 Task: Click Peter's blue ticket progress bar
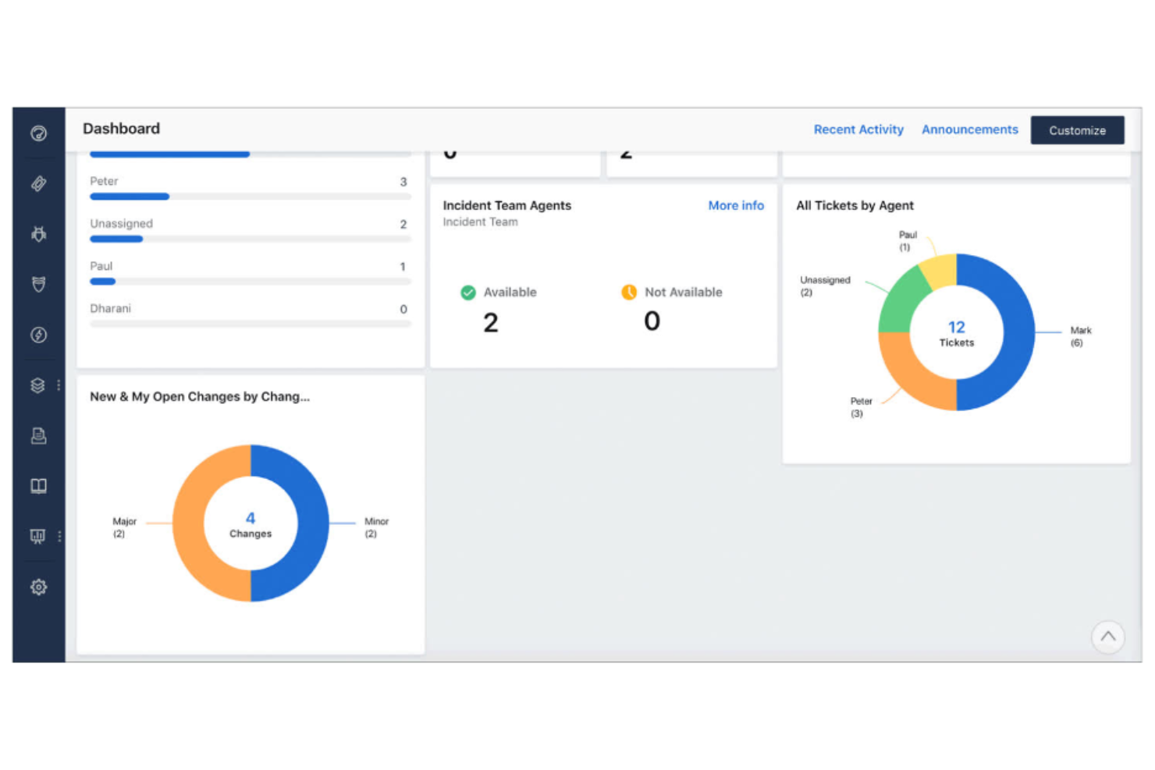[x=130, y=197]
